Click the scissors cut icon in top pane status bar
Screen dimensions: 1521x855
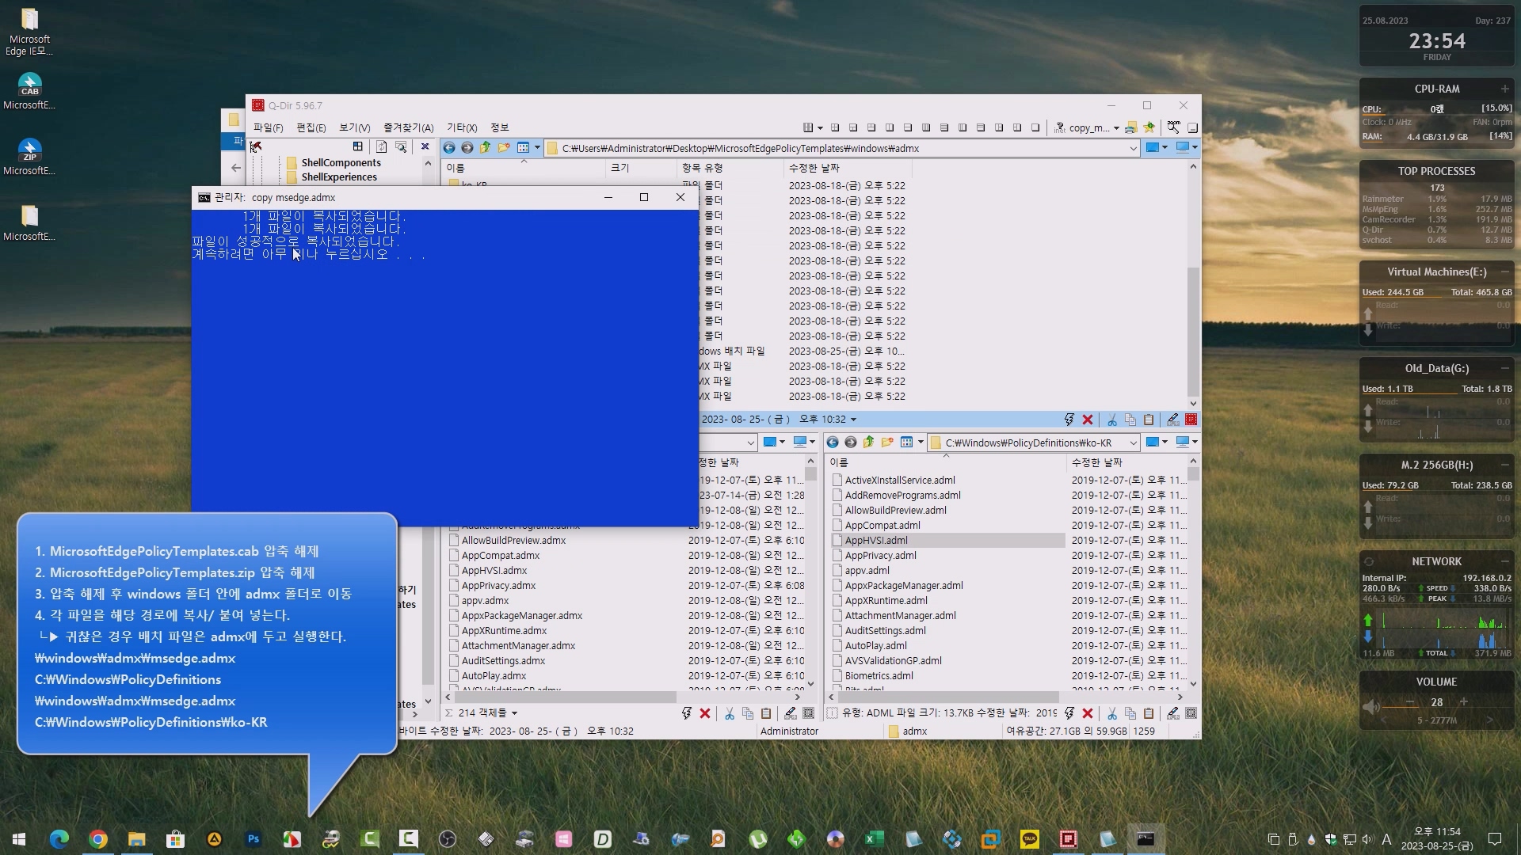[1111, 420]
